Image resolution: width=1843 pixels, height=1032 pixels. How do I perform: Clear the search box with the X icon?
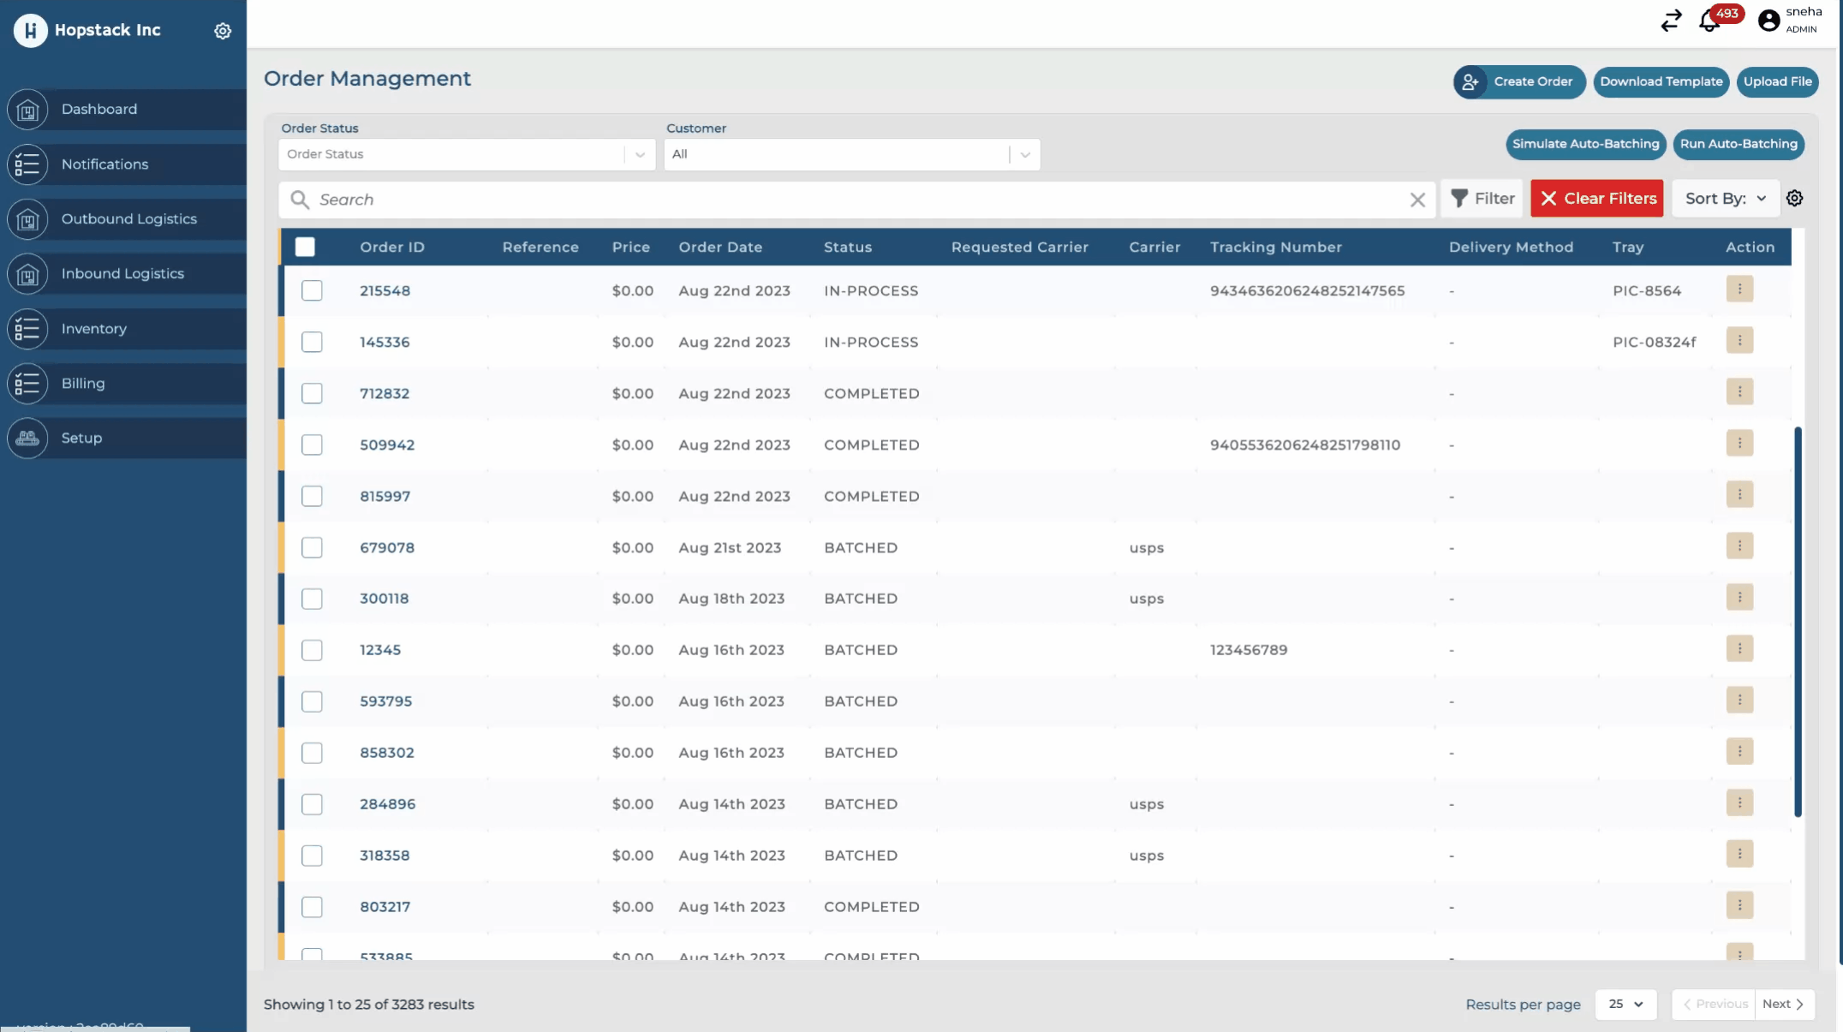point(1417,200)
